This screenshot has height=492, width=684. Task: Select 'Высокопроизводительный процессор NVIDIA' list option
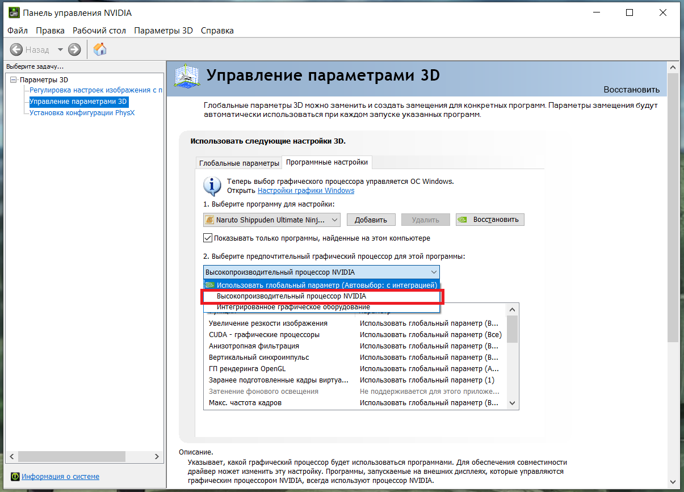pos(322,296)
